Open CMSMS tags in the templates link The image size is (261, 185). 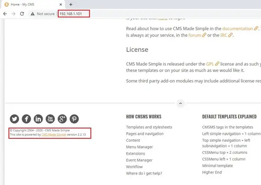[x=227, y=127]
